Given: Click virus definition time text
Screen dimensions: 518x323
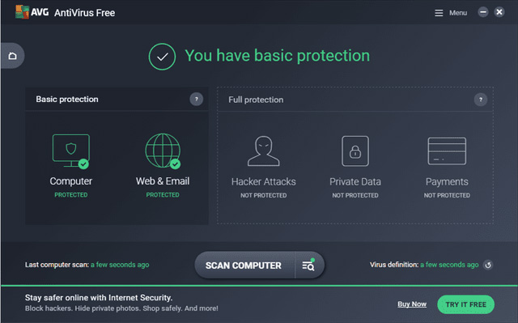Looking at the screenshot, I should click(449, 265).
